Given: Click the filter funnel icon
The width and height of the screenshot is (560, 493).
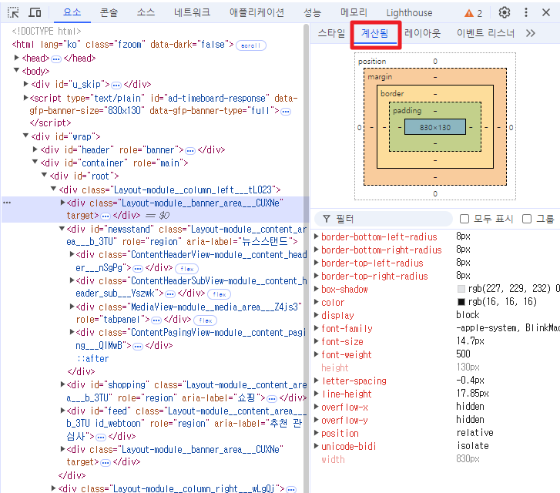Looking at the screenshot, I should coord(327,219).
